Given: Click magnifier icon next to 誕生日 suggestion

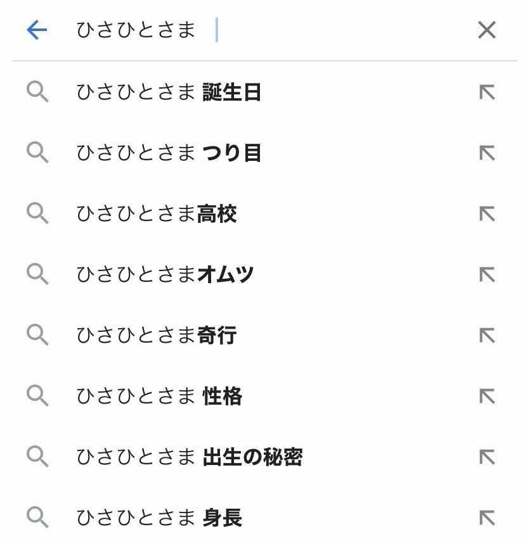Looking at the screenshot, I should (37, 93).
